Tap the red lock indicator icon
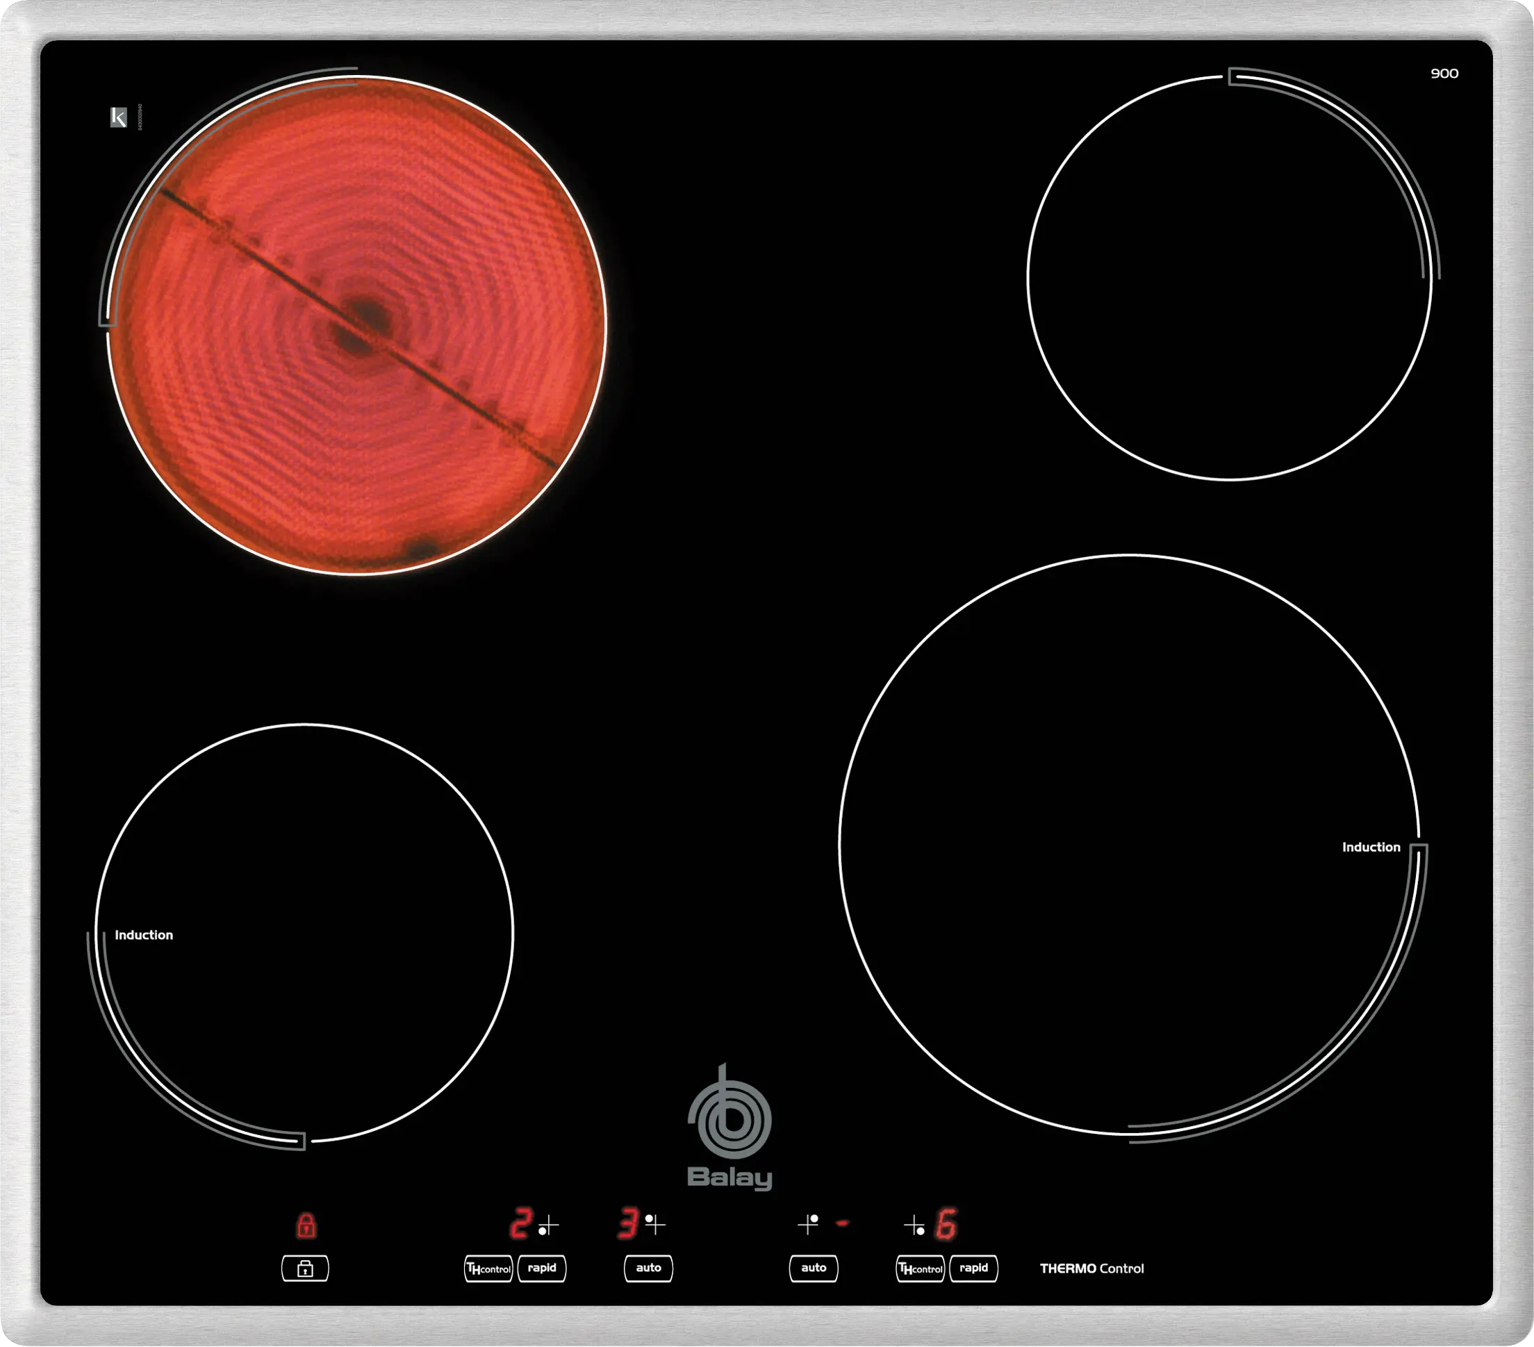Viewport: 1534px width, 1347px height. point(306,1225)
